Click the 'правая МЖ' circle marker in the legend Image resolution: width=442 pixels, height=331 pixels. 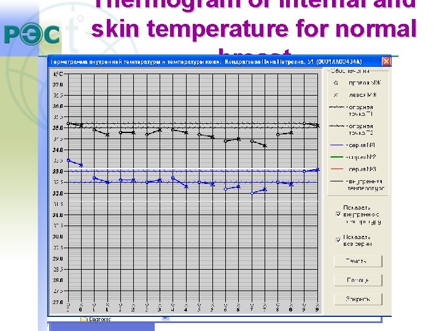pyautogui.click(x=335, y=83)
